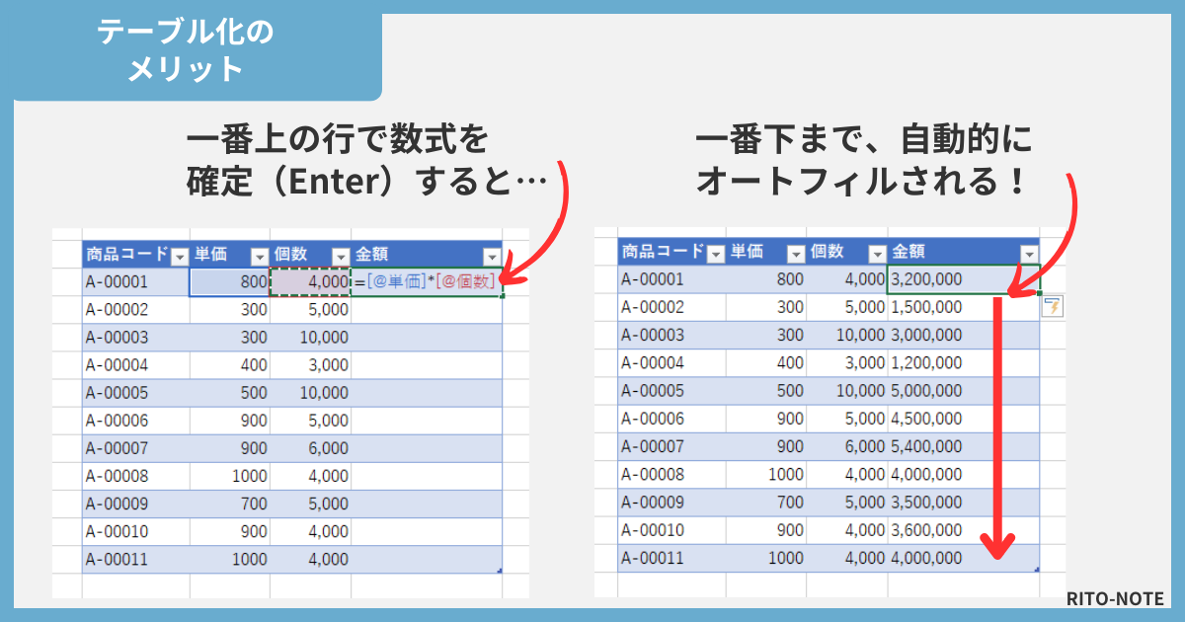This screenshot has height=622, width=1185.
Task: Open the 単価 filter icon in right table
Action: [796, 254]
